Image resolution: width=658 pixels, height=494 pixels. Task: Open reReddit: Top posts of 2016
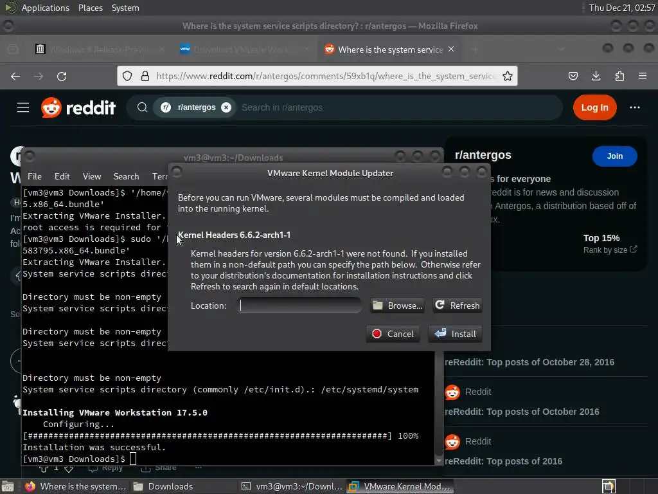tap(504, 461)
